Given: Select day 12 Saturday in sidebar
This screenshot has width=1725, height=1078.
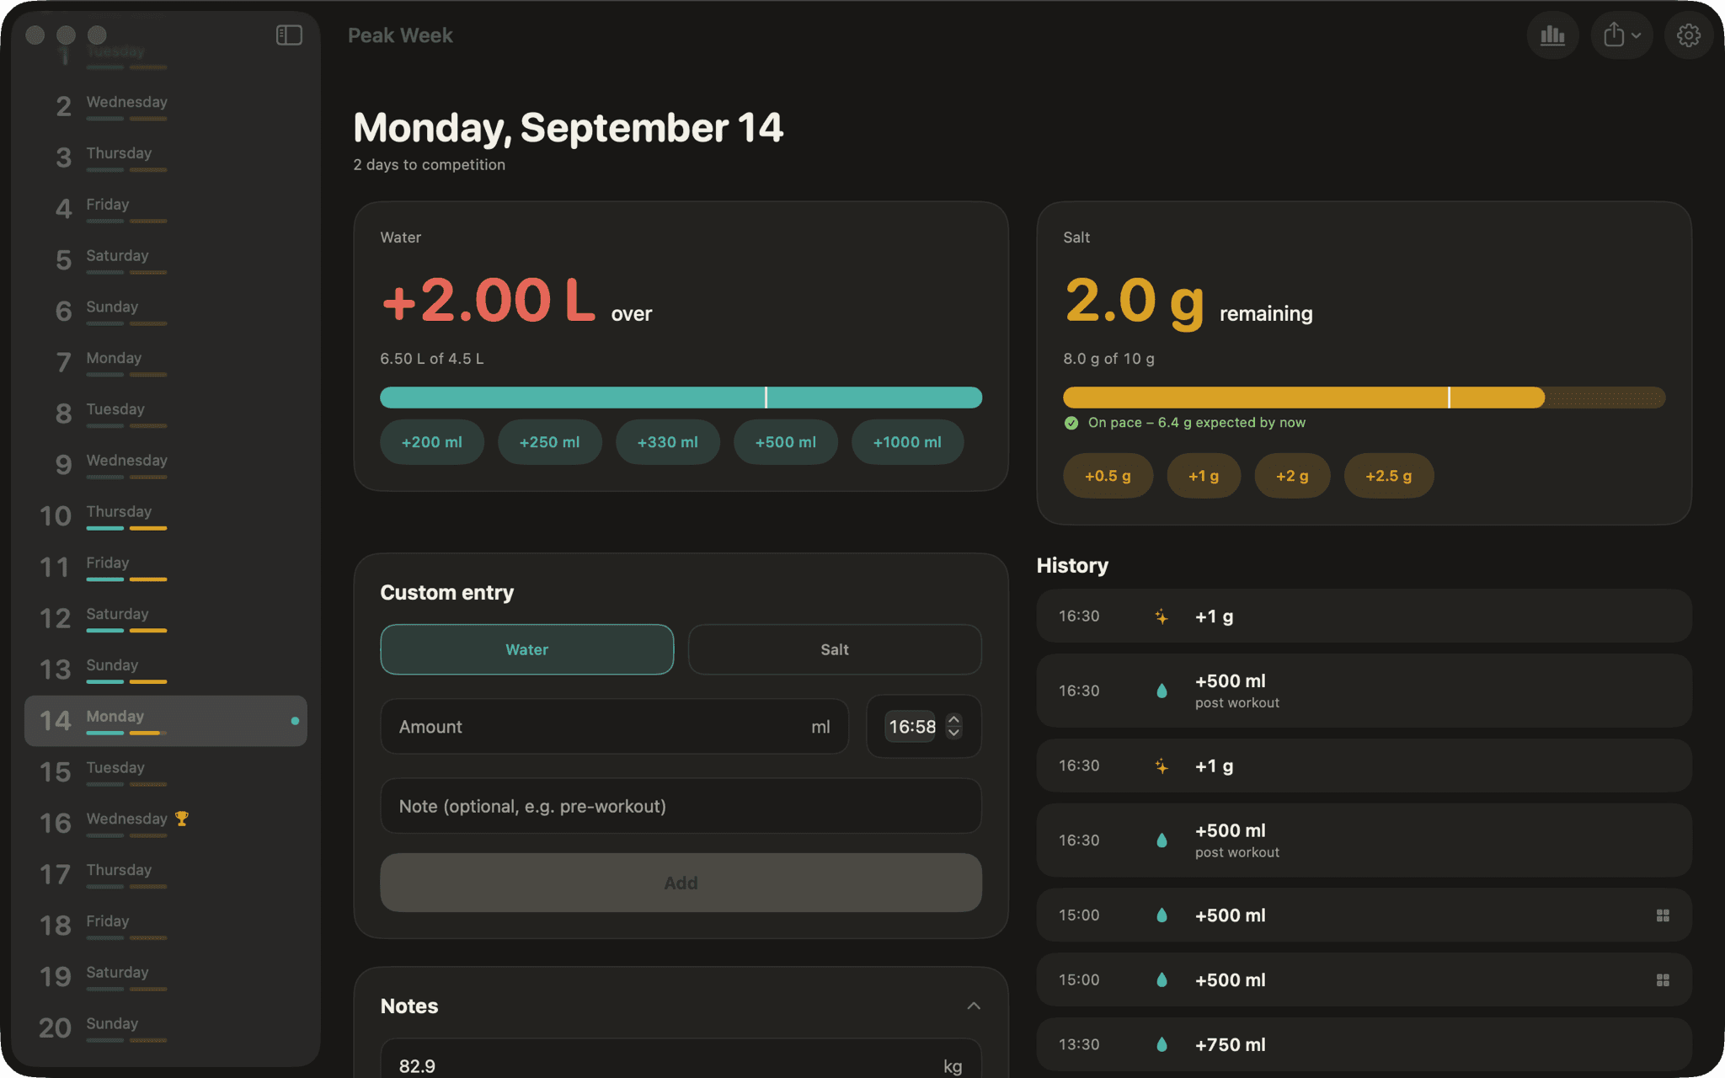Looking at the screenshot, I should click(166, 618).
